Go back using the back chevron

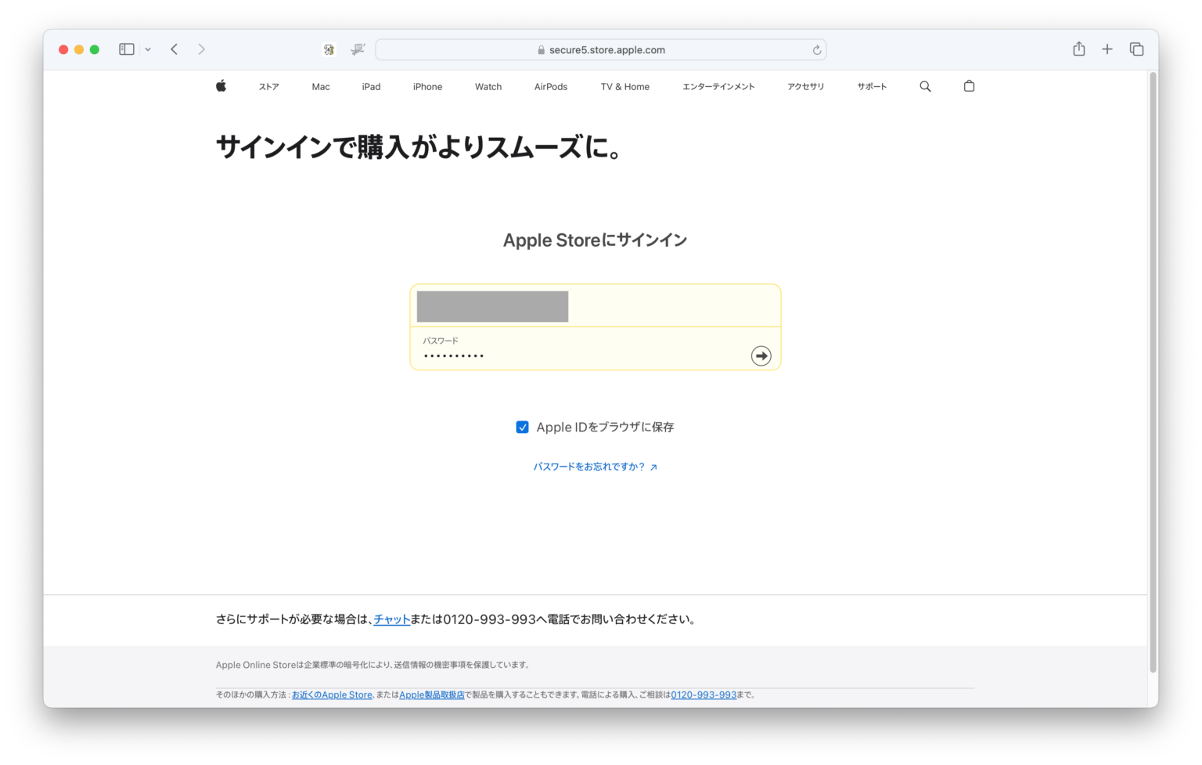point(174,49)
